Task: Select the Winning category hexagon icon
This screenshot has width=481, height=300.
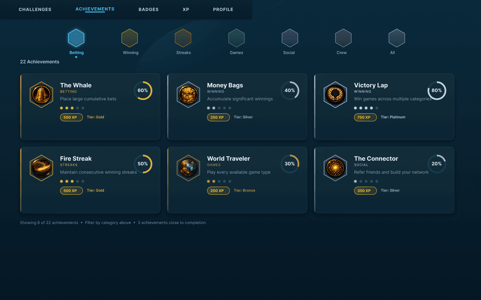Action: tap(130, 38)
